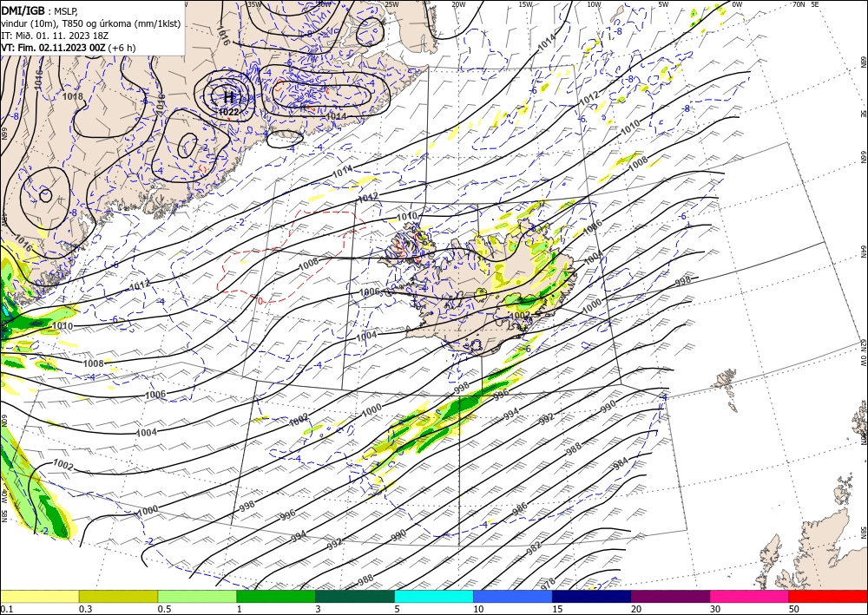
Task: Click the legend value '10'
Action: [x=478, y=609]
